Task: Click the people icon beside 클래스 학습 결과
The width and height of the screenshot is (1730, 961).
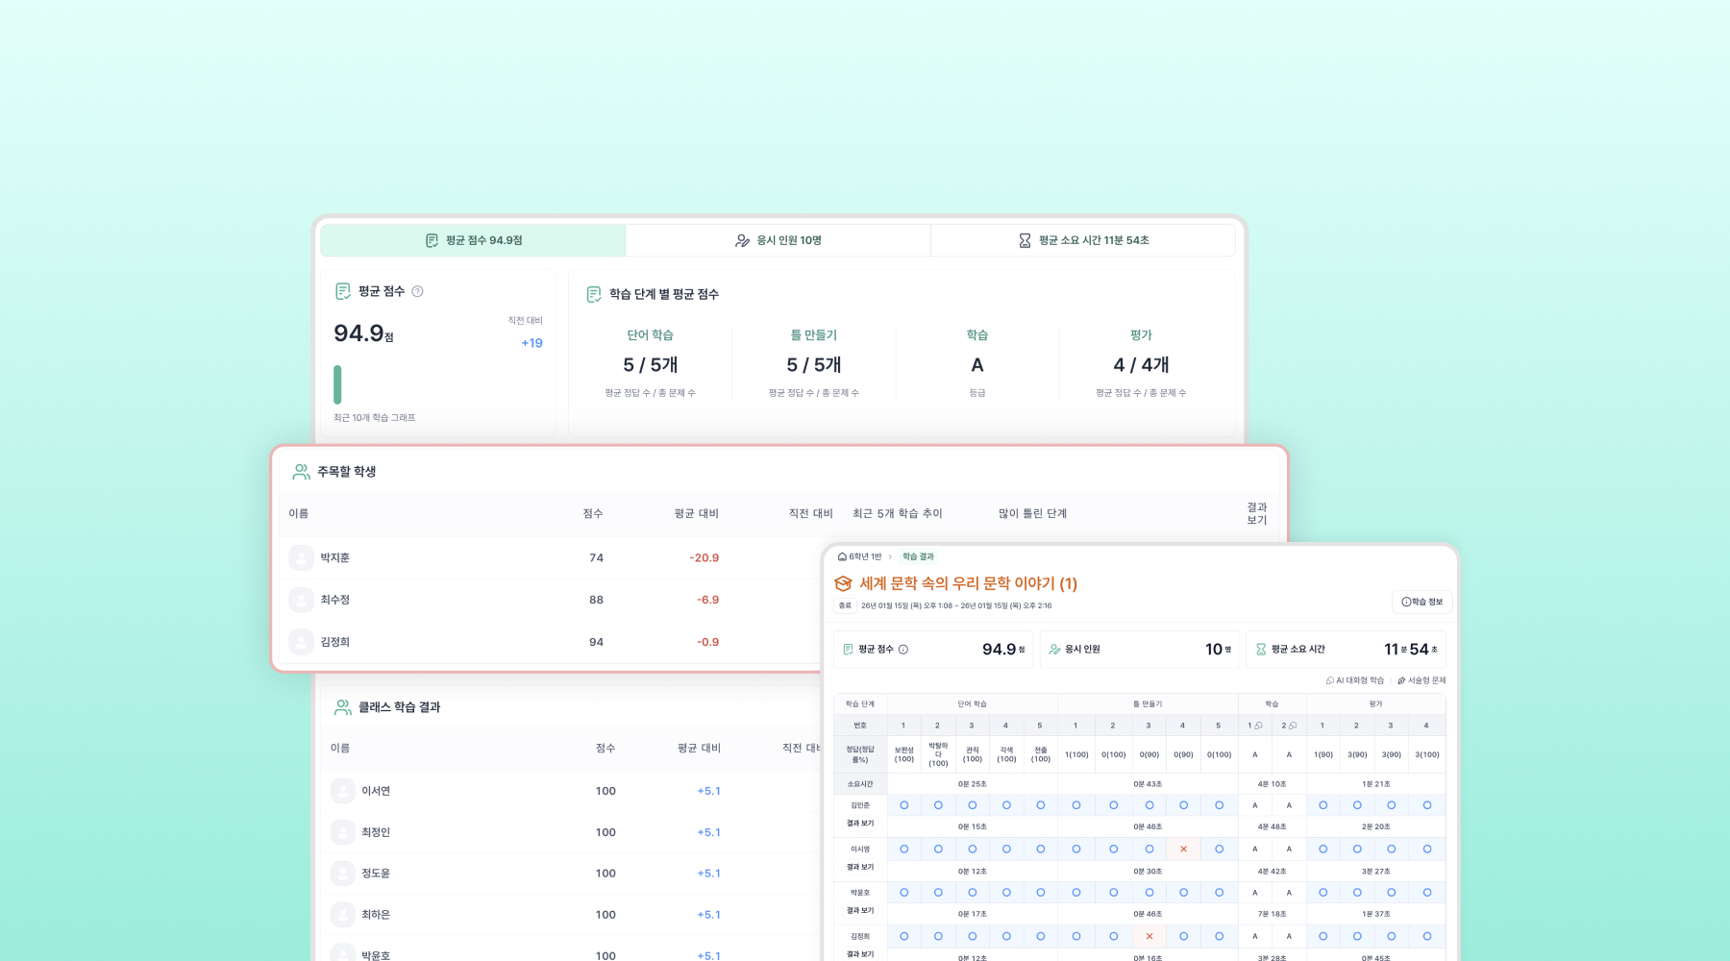Action: (x=342, y=707)
